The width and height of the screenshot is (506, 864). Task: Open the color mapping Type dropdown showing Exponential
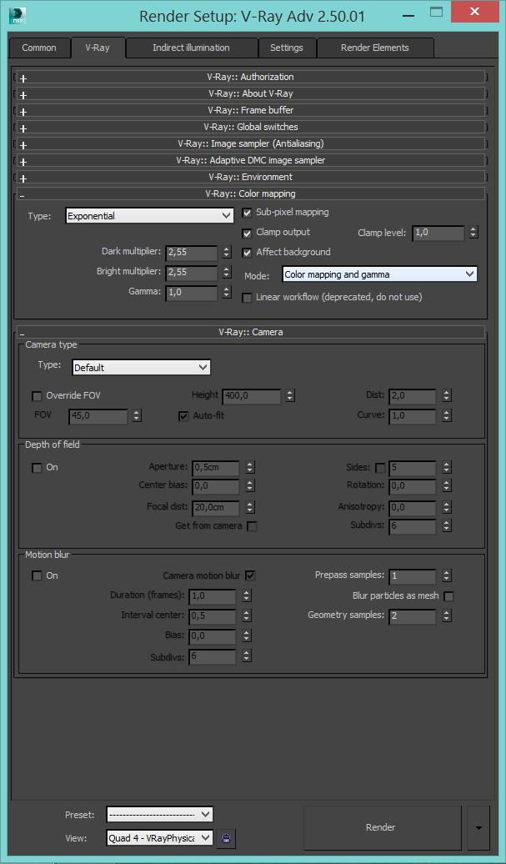point(148,215)
